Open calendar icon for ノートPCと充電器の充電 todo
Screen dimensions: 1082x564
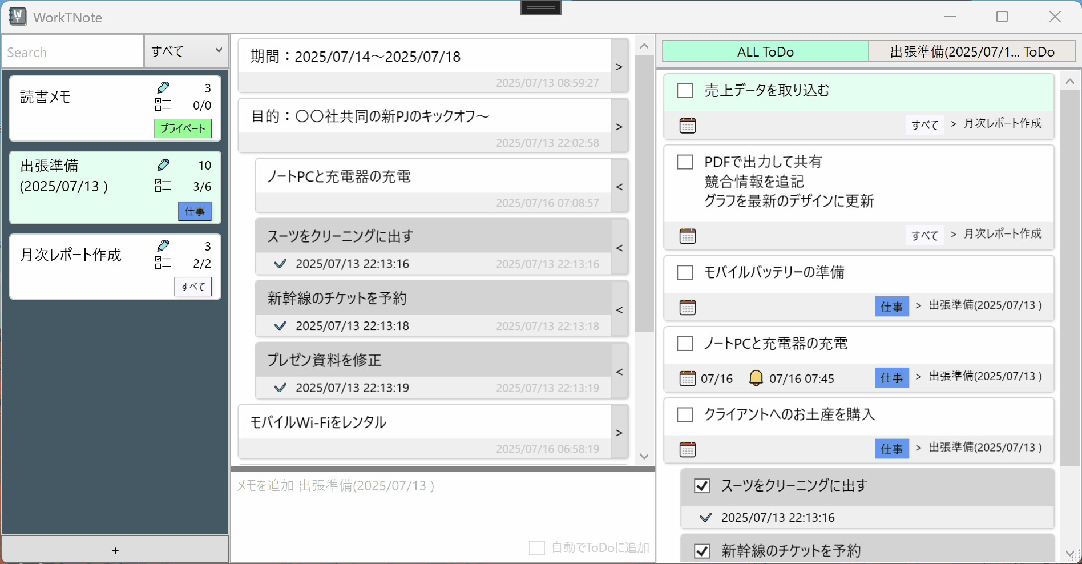coord(688,378)
